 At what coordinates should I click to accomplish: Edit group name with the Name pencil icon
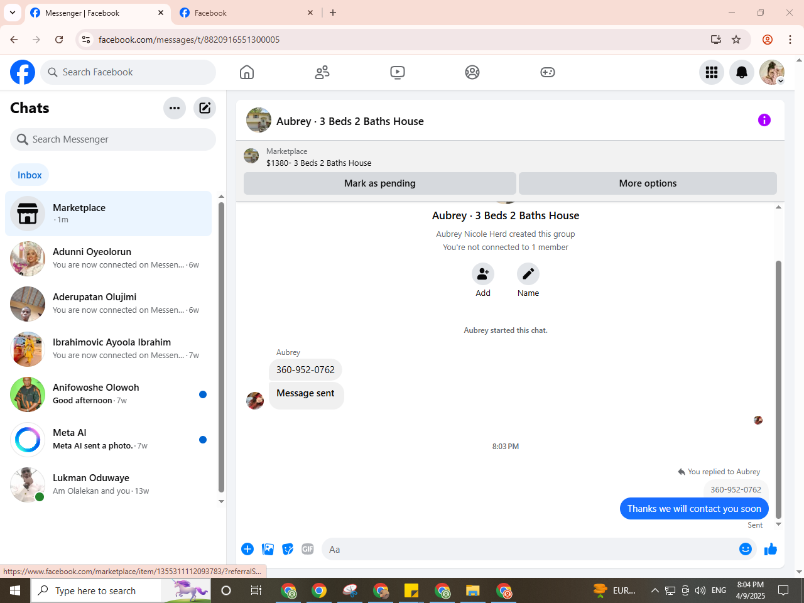528,274
